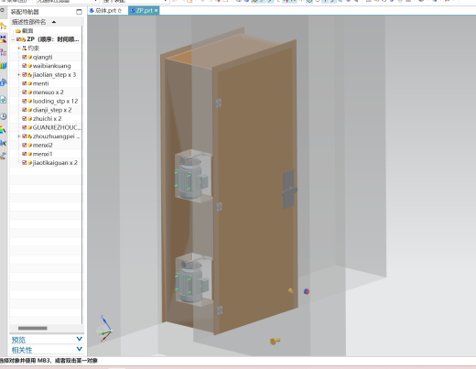Close the ZP.prt tab
The height and width of the screenshot is (369, 476).
pyautogui.click(x=156, y=10)
